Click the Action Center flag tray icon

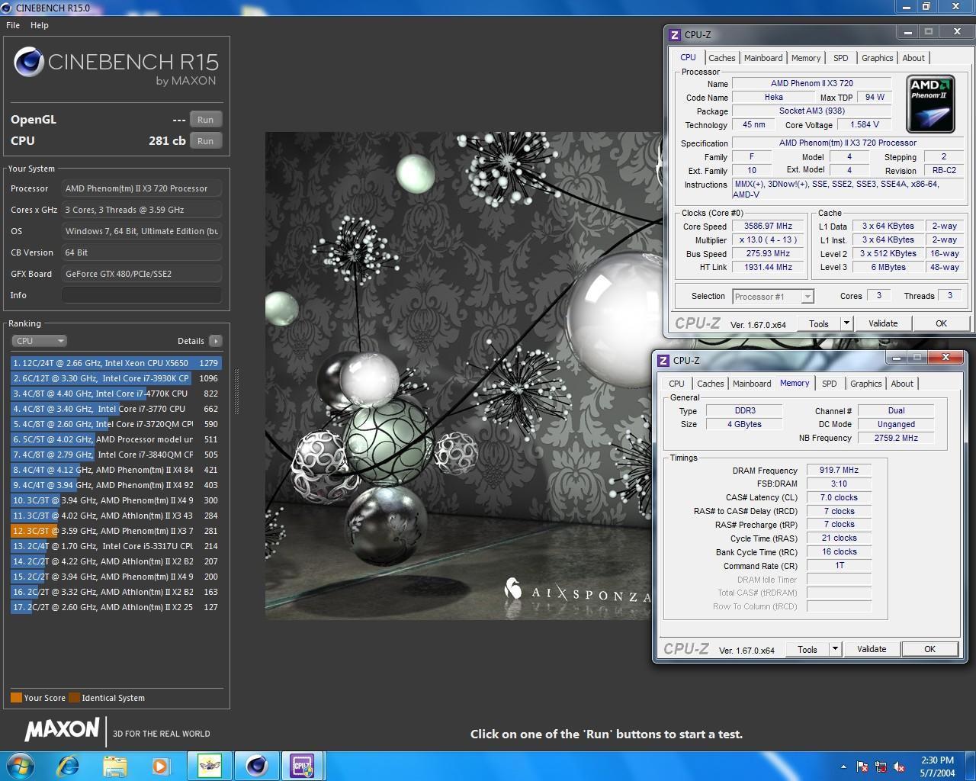point(862,767)
